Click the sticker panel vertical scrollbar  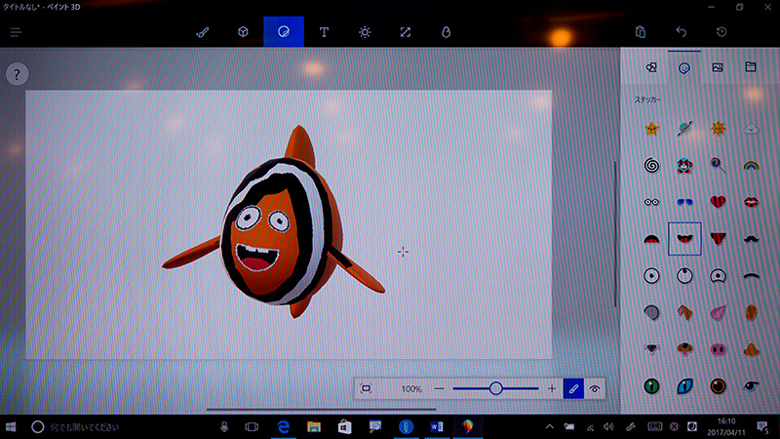pos(616,234)
